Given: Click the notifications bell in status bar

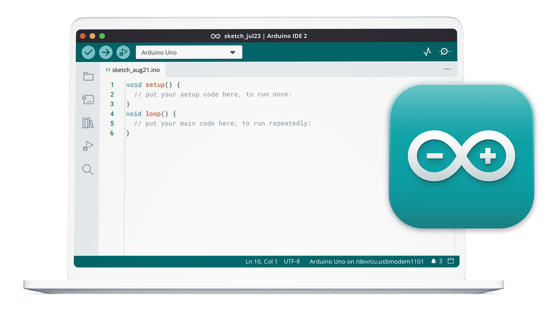Looking at the screenshot, I should 434,261.
